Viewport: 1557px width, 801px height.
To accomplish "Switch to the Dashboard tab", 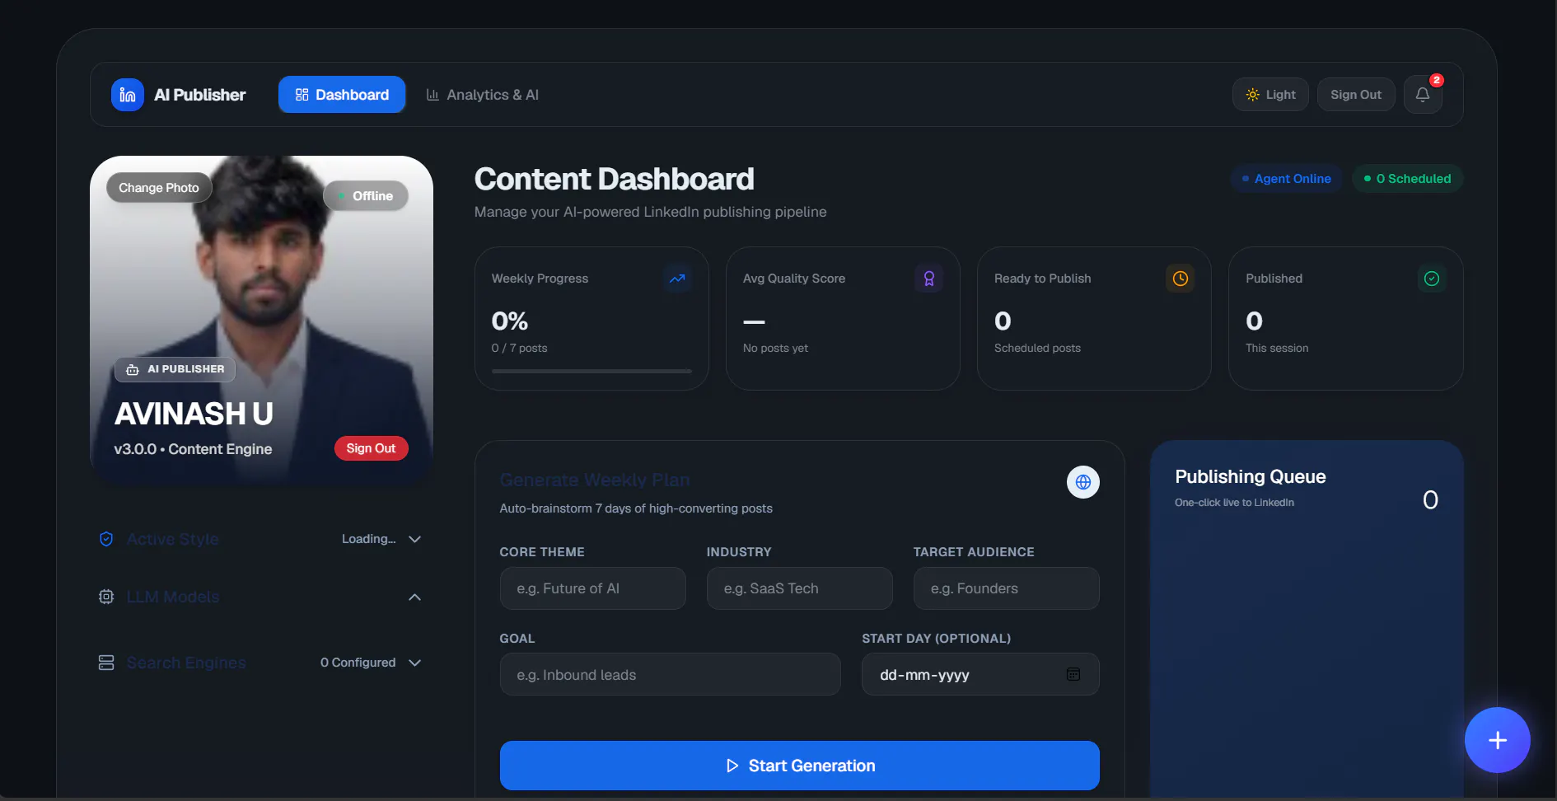I will (x=342, y=95).
